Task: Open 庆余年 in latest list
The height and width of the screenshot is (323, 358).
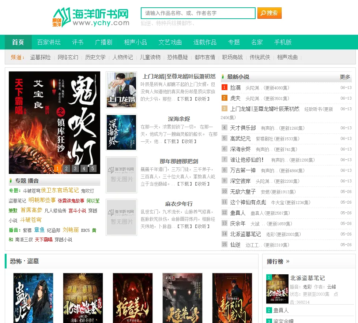Action: (238, 223)
